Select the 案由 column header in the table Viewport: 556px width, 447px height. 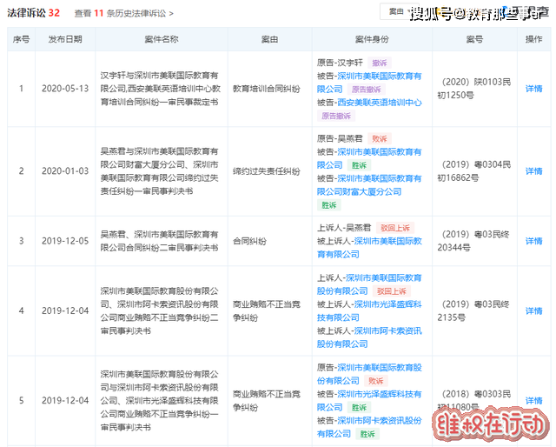[269, 39]
